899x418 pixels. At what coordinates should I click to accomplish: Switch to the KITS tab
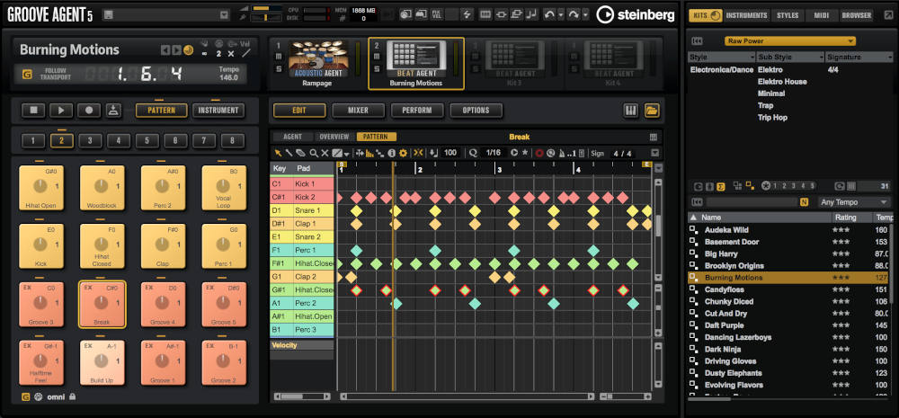[705, 15]
